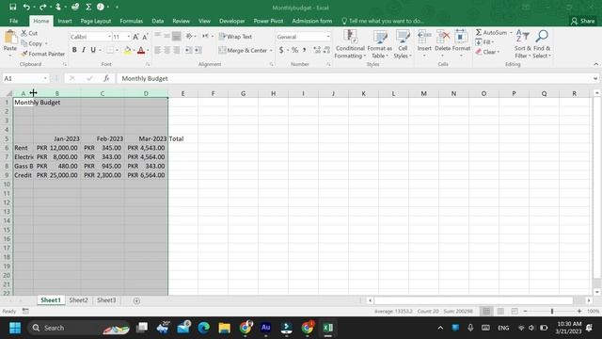Switch to Page Layout view

click(x=500, y=311)
